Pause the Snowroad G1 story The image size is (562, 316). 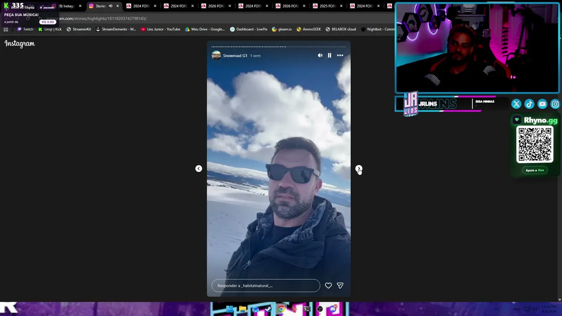coord(329,55)
